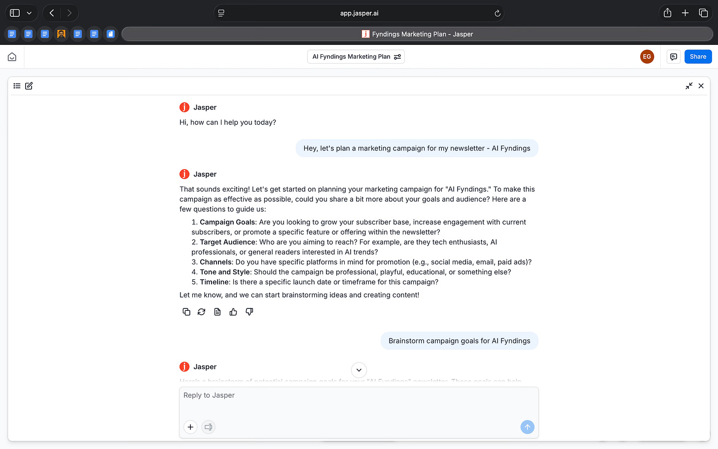Go back to the previous page
The height and width of the screenshot is (449, 718).
click(x=52, y=13)
